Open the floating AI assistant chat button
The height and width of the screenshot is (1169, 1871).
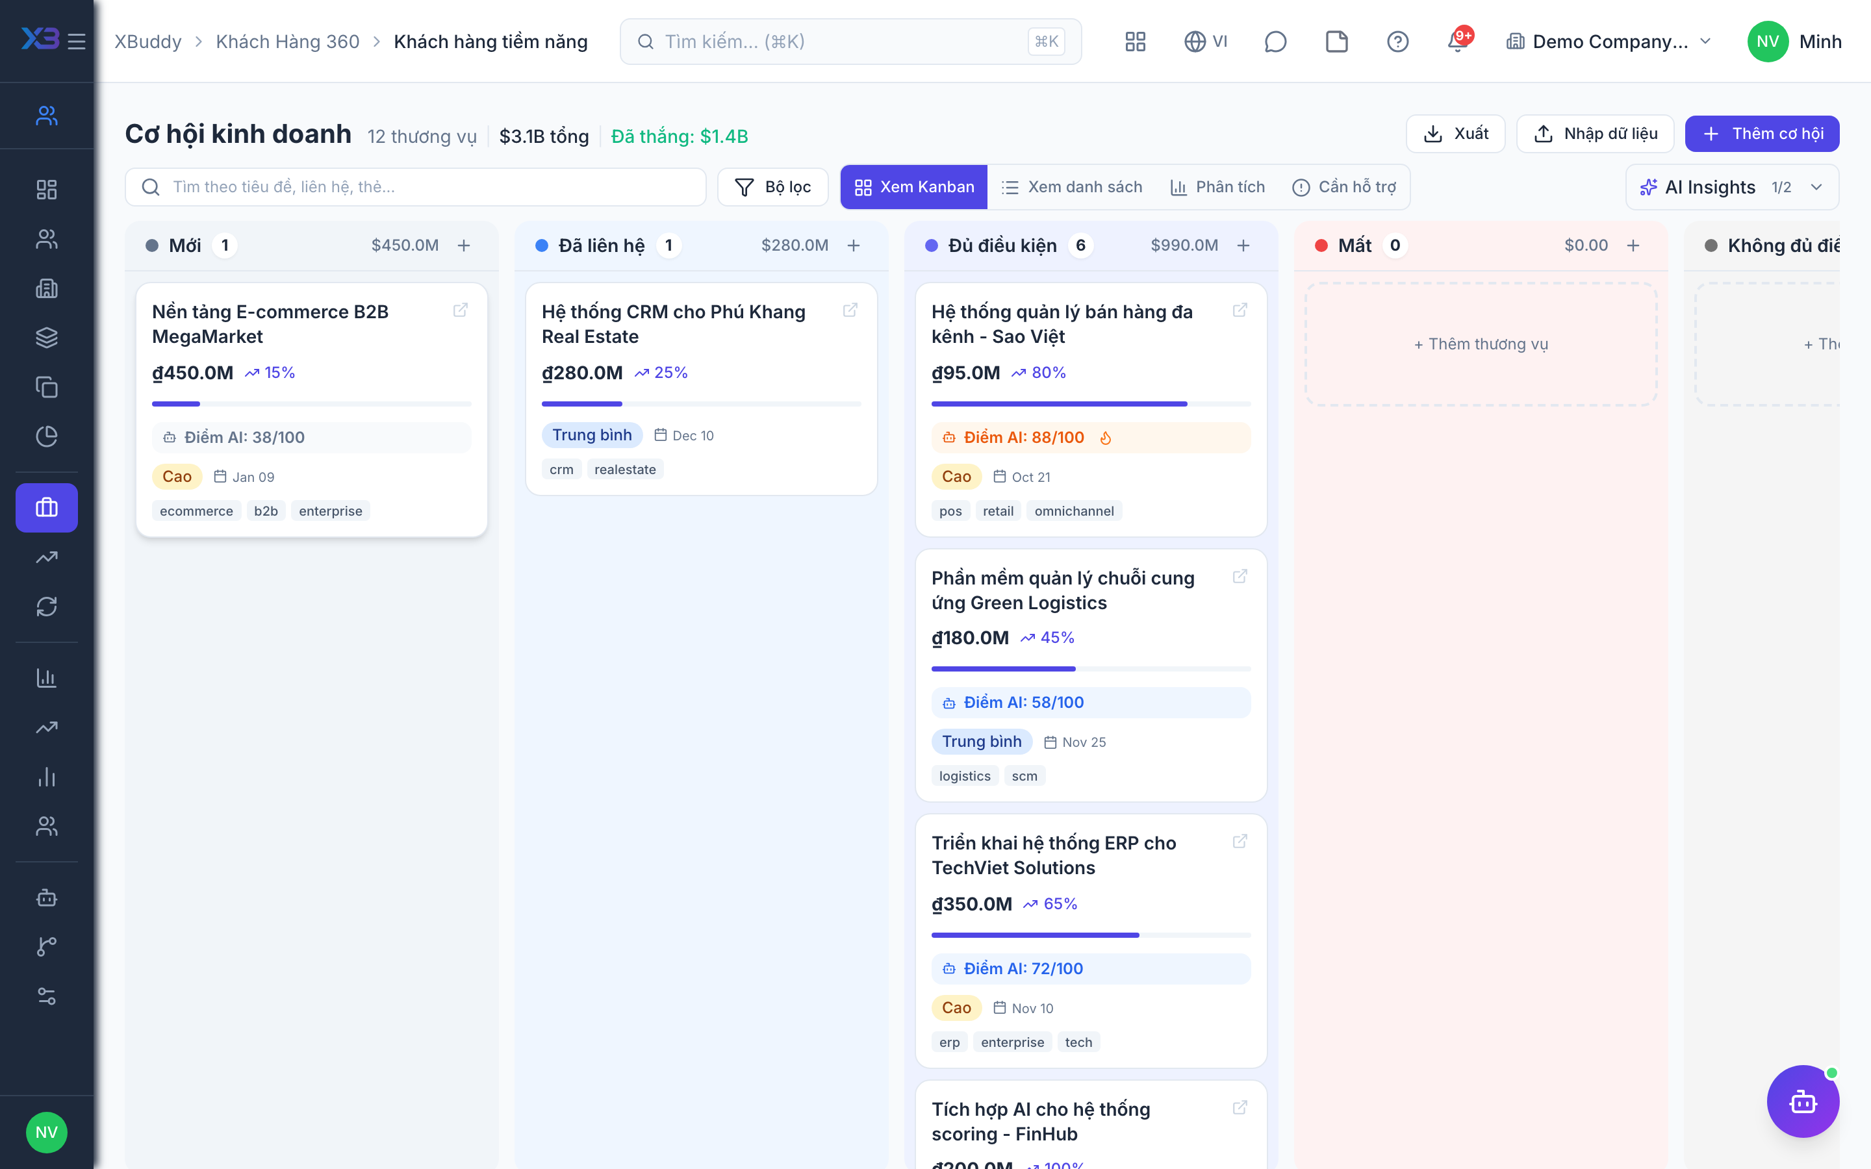pyautogui.click(x=1802, y=1101)
